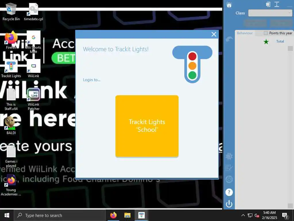
Task: Open the Recycle Bin desktop icon
Action: pyautogui.click(x=11, y=12)
